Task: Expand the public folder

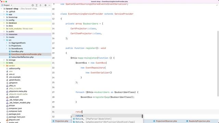Action: pos(4,31)
